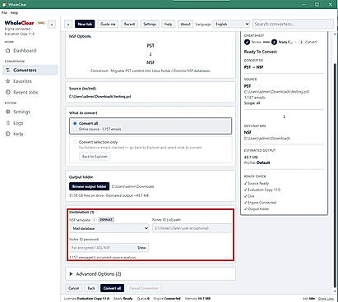Image resolution: width=338 pixels, height=302 pixels.
Task: Click 'Queue 0' in the status bar
Action: 143,299
